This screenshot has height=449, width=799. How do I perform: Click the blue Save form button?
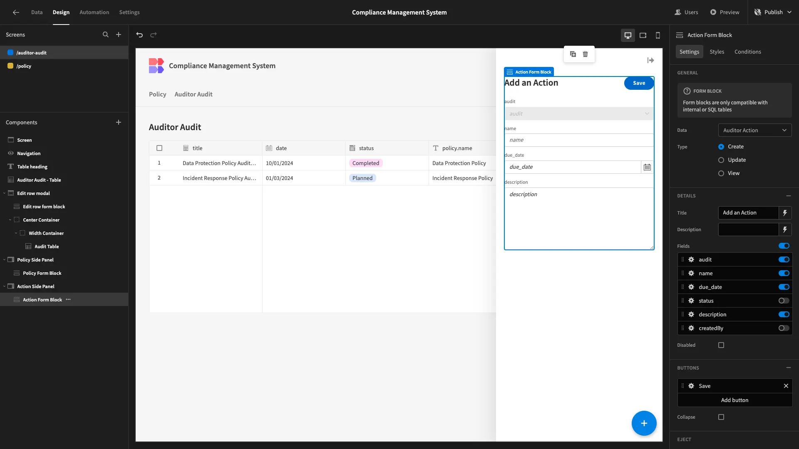[x=639, y=83]
